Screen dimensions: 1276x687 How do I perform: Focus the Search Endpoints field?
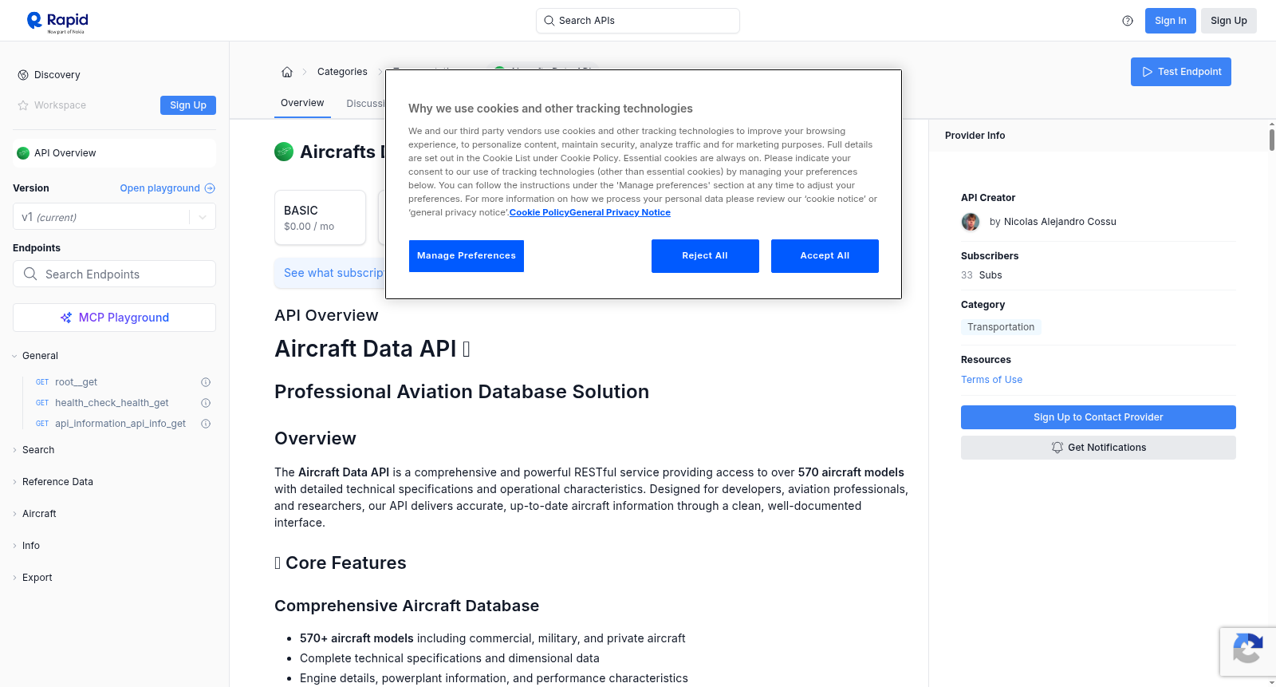[x=114, y=274]
